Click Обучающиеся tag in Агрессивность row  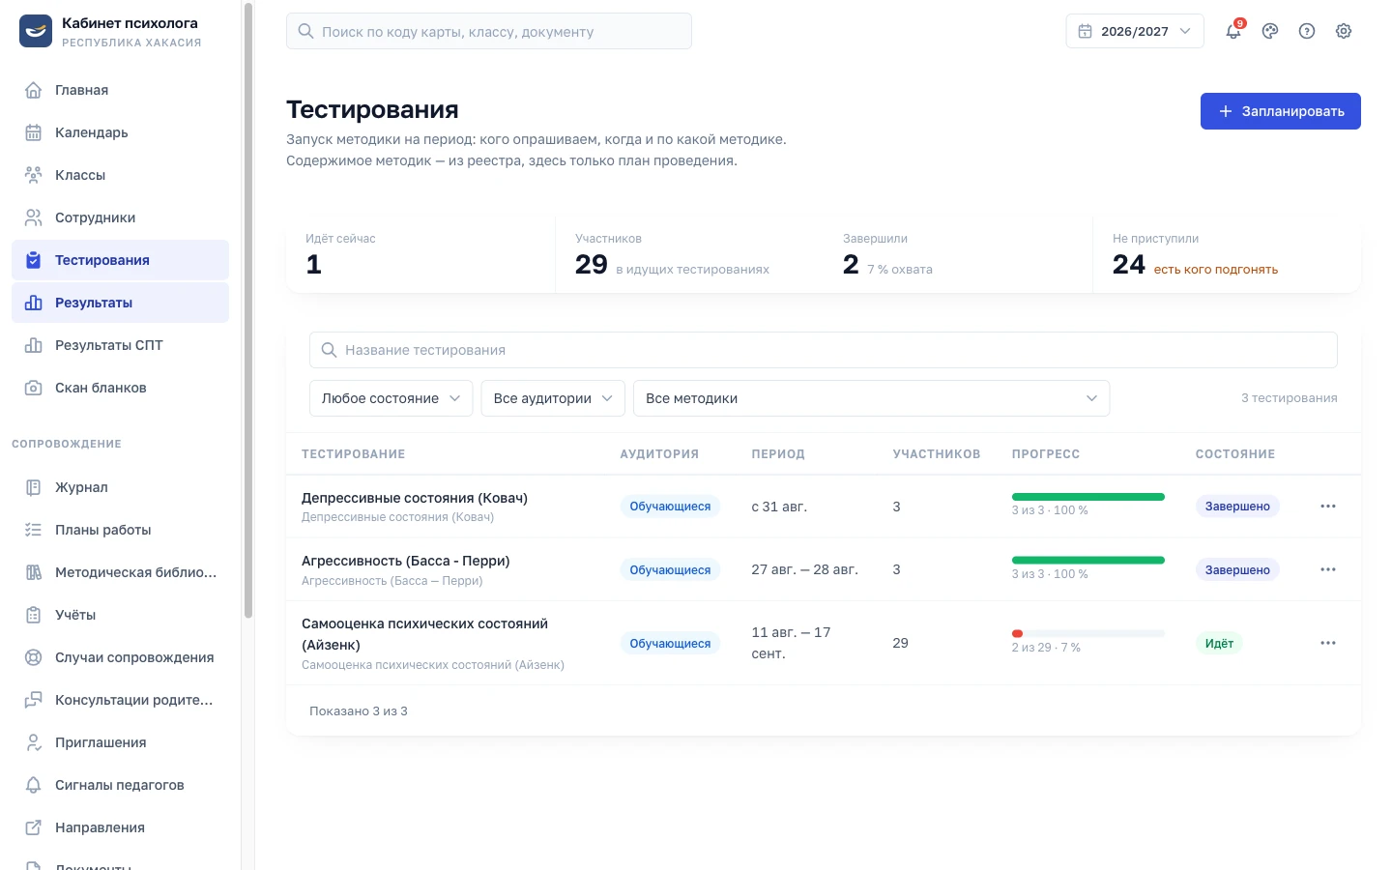tap(670, 570)
